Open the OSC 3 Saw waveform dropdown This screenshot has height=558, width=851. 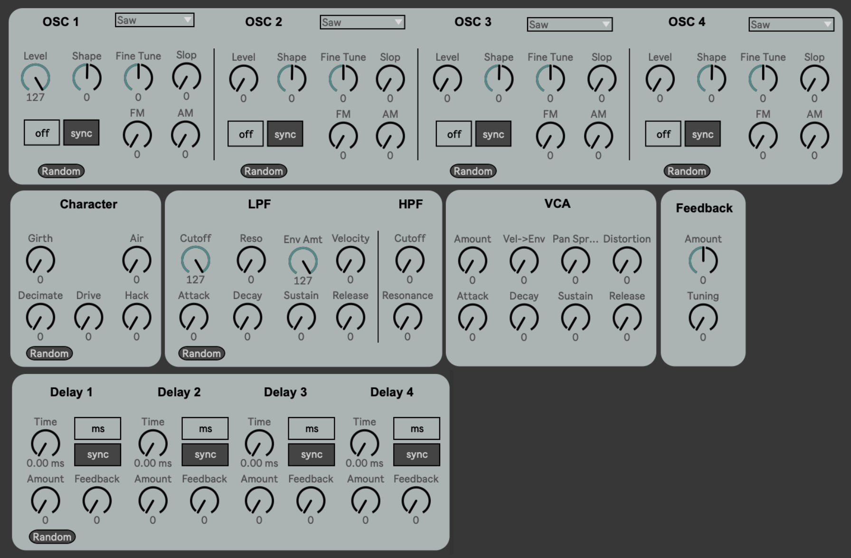coord(569,24)
